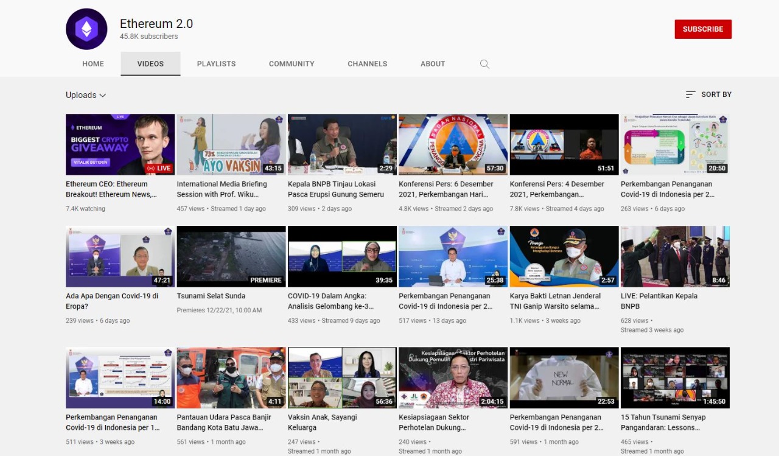Click title 'Karya Bakti Letnan Jenderal TNI Ganip Warsito'

tap(555, 301)
